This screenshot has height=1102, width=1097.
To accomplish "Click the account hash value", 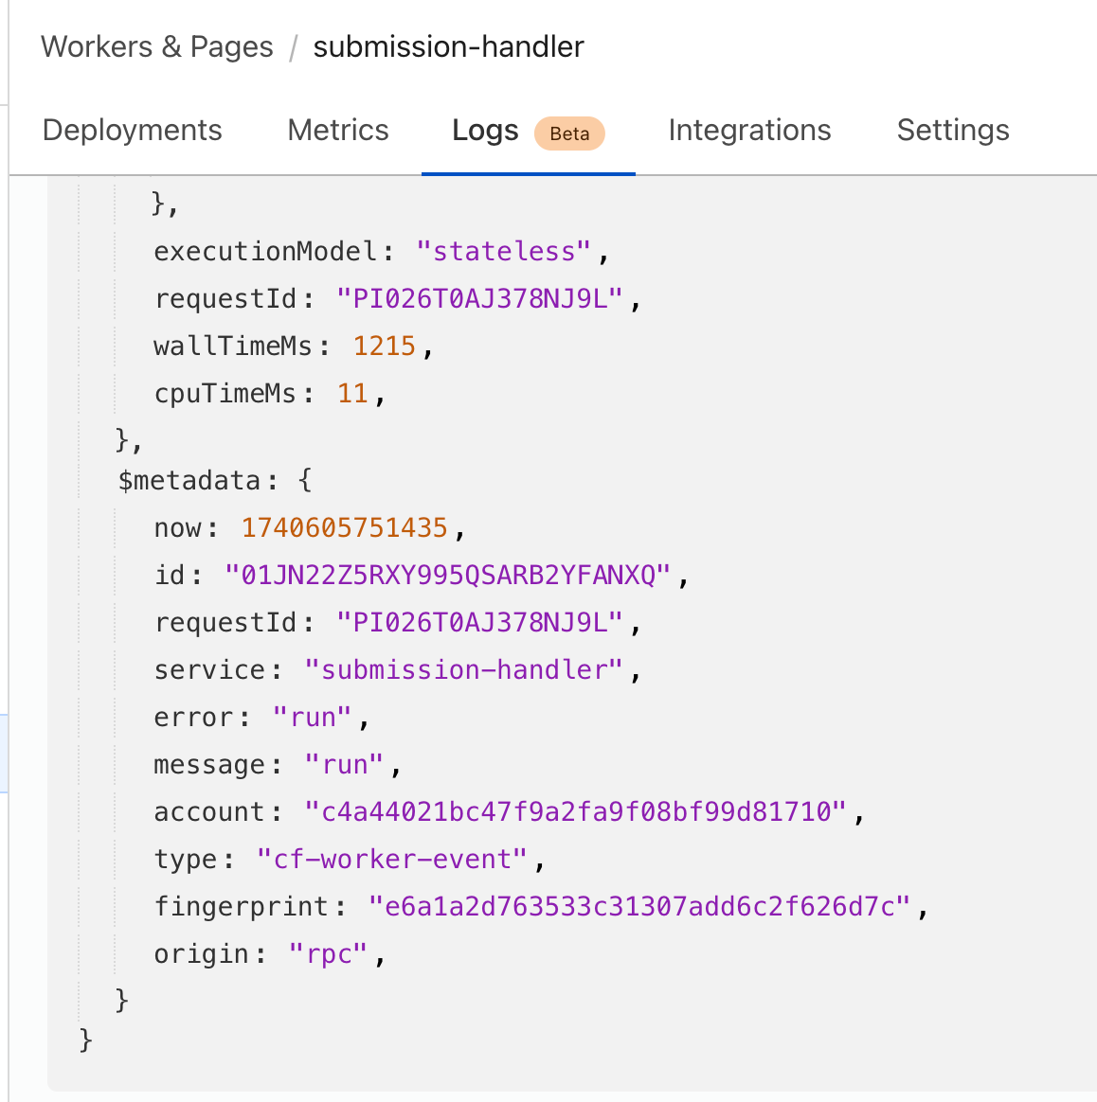I will [576, 811].
